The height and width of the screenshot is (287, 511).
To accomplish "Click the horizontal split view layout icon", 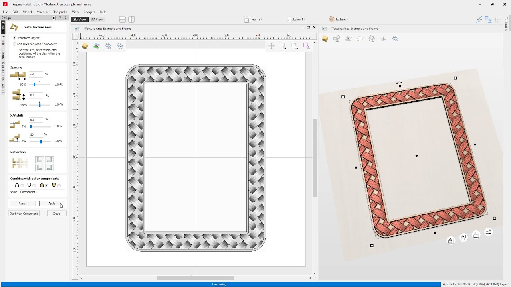I will click(x=123, y=19).
